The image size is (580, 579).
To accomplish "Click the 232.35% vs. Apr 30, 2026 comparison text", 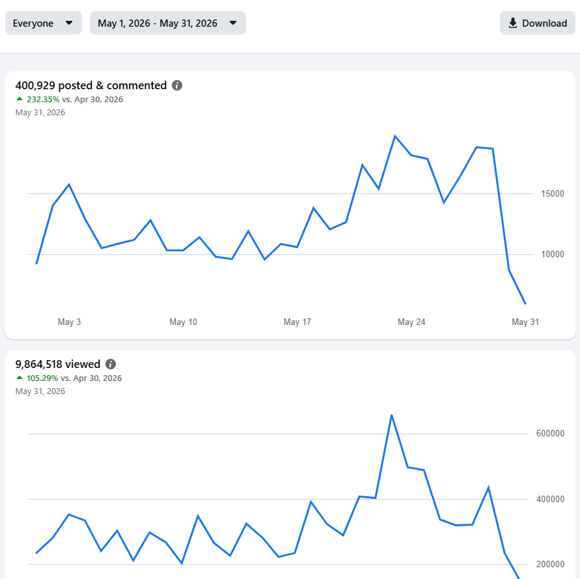I will pyautogui.click(x=75, y=99).
